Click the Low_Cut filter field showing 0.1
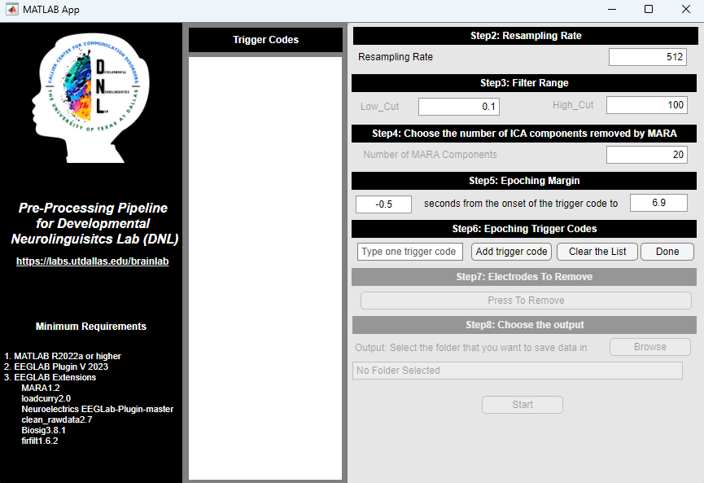The height and width of the screenshot is (483, 704). pyautogui.click(x=458, y=106)
